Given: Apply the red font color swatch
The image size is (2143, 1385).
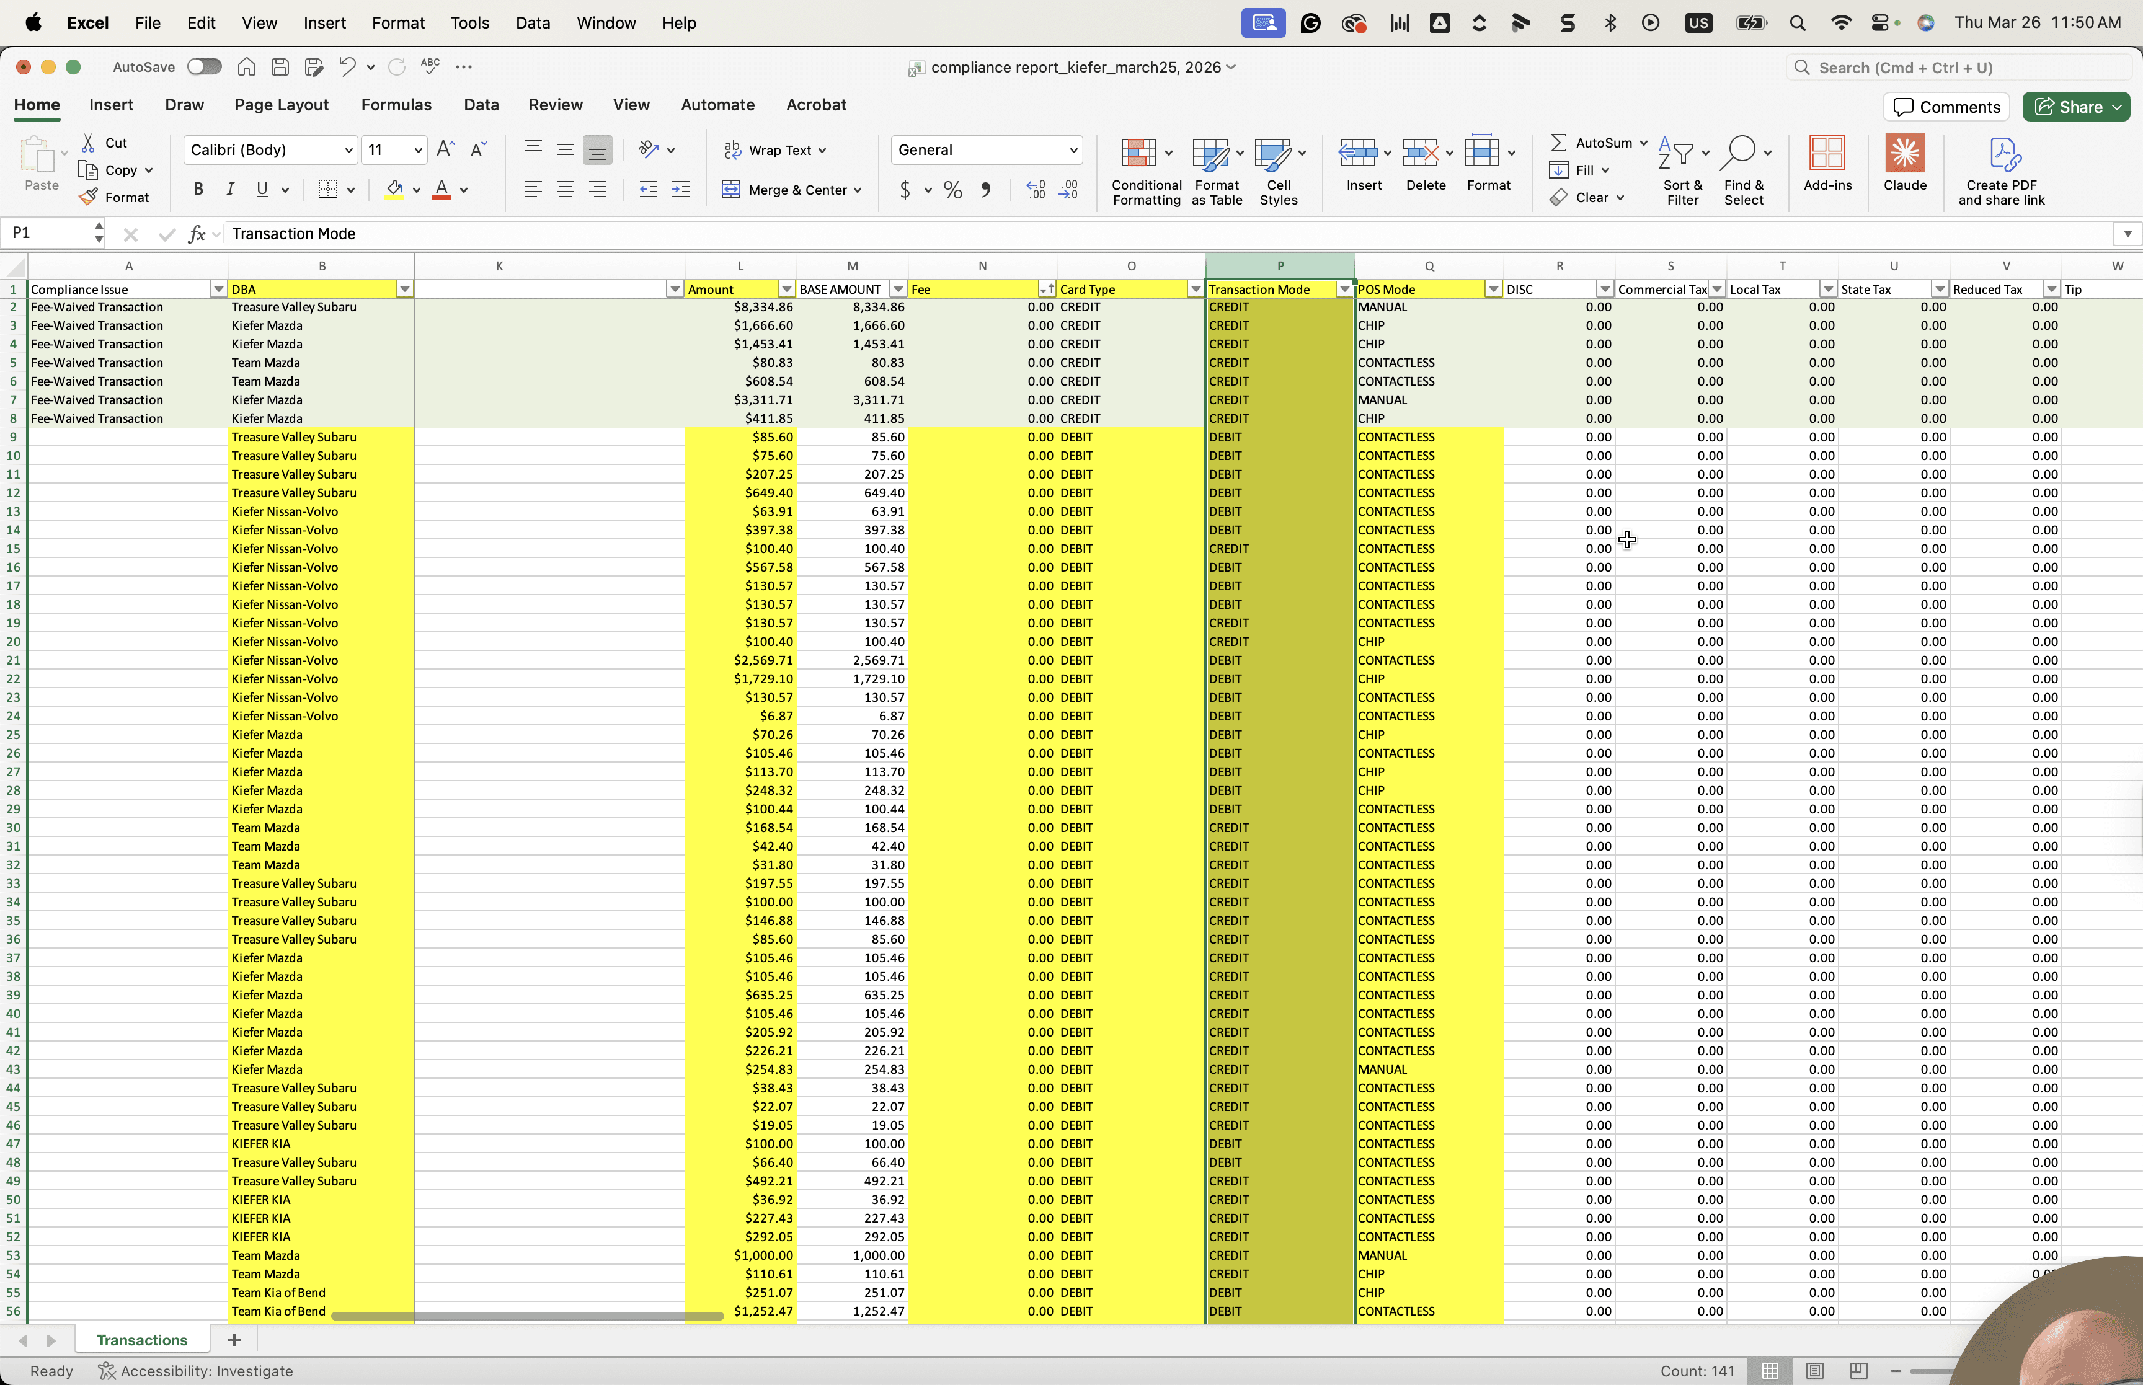Looking at the screenshot, I should (x=441, y=190).
